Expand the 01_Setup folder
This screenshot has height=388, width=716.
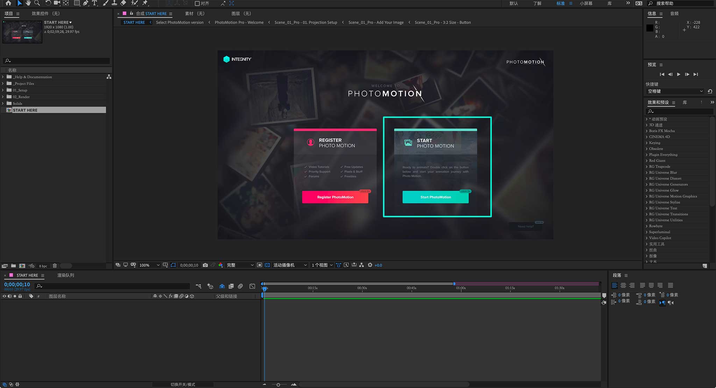[3, 90]
